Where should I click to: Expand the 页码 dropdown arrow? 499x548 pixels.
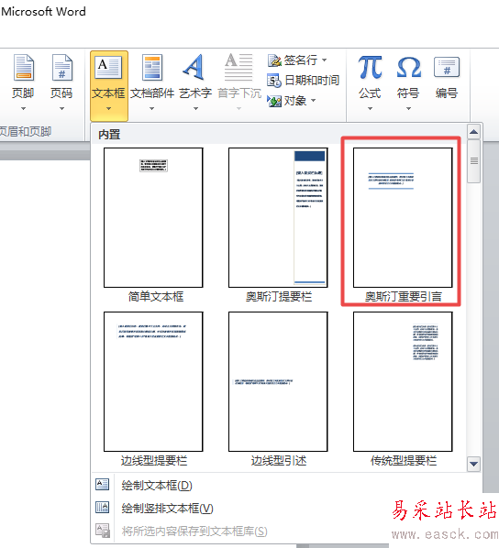point(62,109)
